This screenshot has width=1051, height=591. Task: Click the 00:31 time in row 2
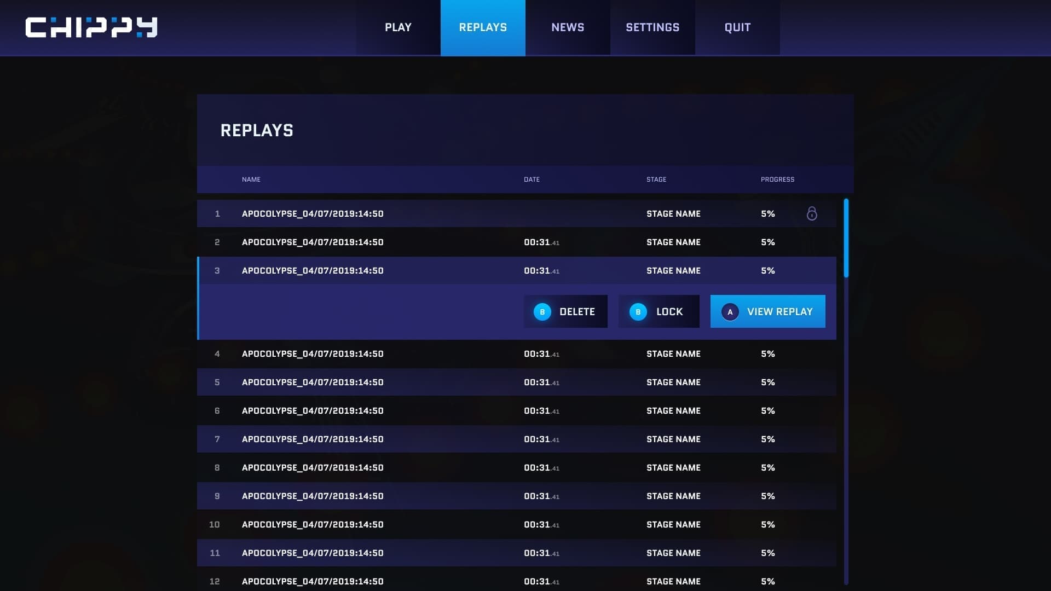click(541, 242)
